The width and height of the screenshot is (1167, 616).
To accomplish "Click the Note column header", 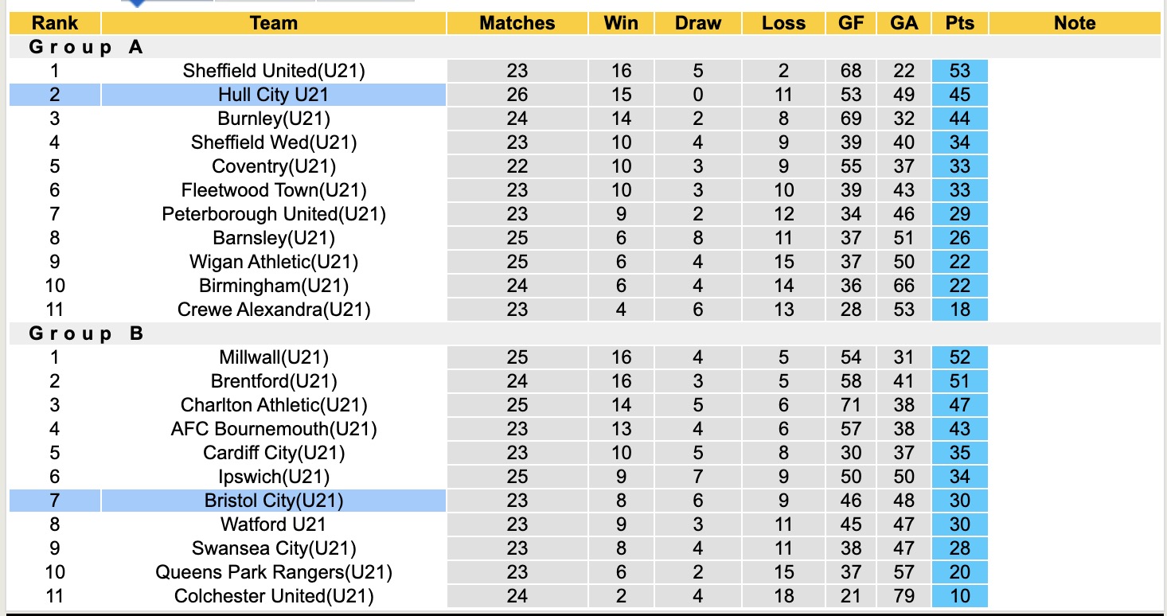I will point(1075,23).
